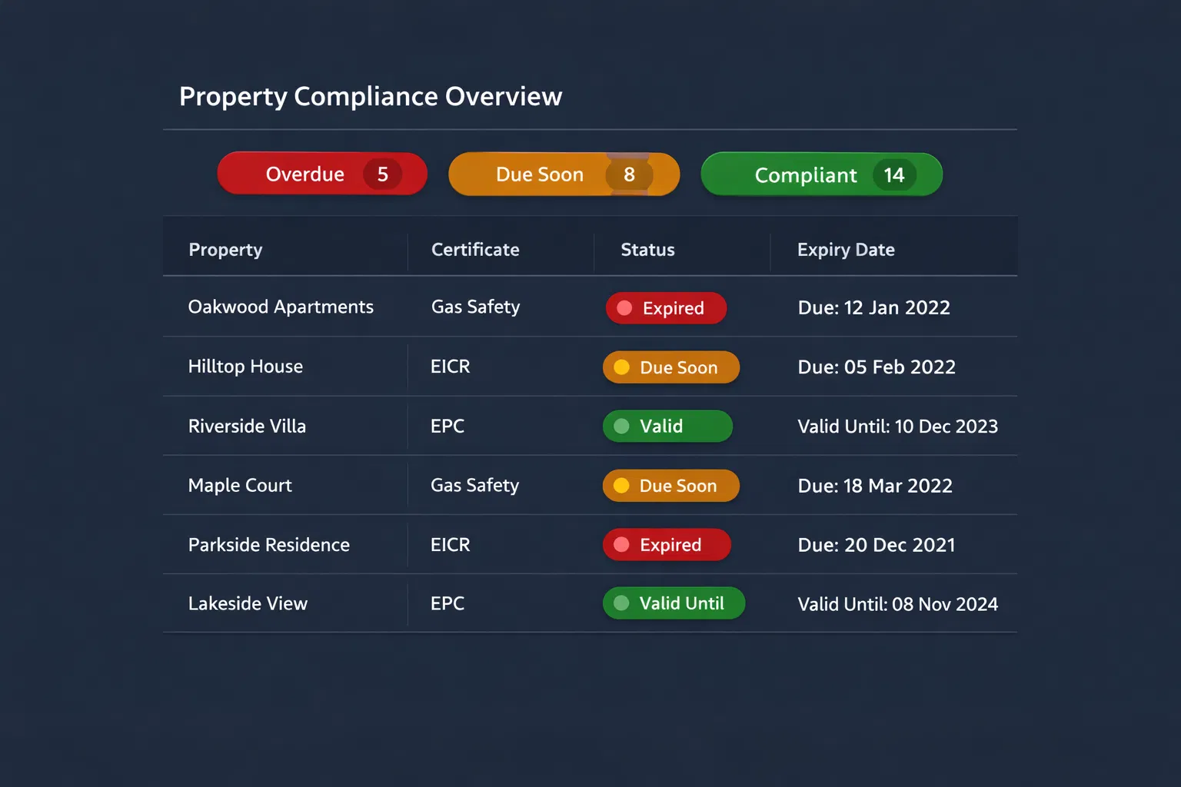
Task: Click Valid Until badge for Lakeside View
Action: [674, 603]
